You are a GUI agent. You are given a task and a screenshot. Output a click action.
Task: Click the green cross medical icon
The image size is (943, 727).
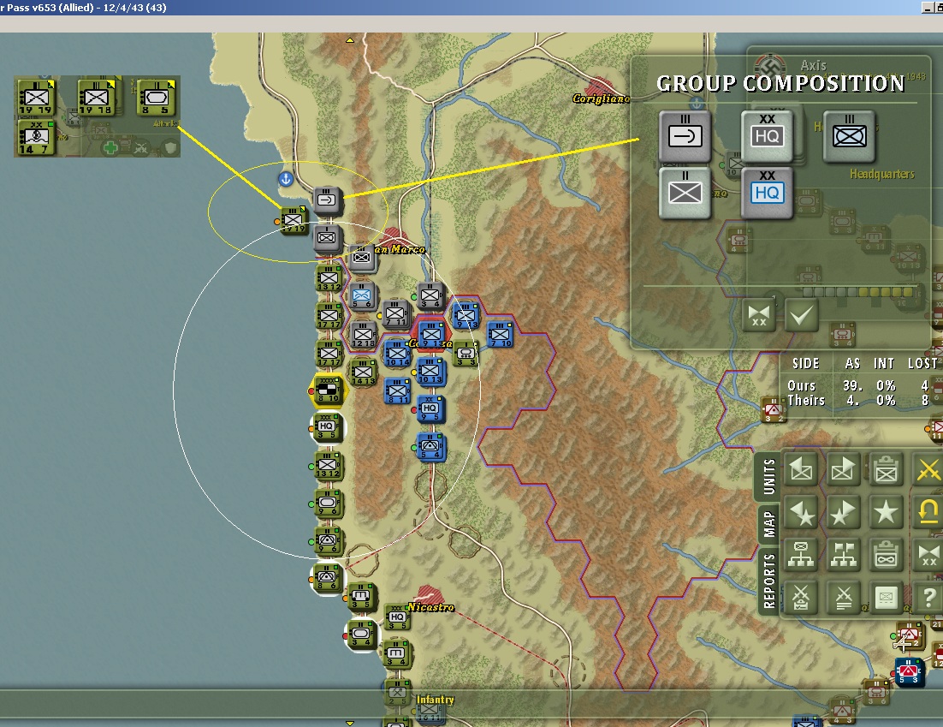(110, 147)
